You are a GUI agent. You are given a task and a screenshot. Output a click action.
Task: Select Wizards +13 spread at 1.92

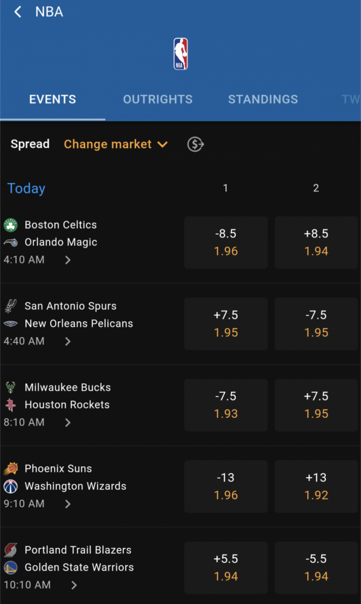(x=316, y=486)
